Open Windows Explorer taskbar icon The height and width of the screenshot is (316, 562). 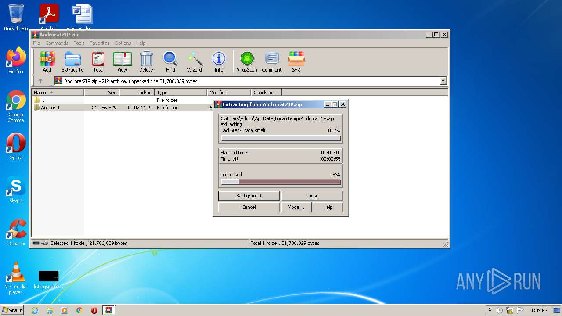50,310
